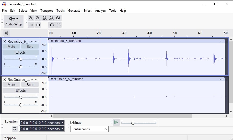Screen dimensions: 233x140
Task: Open the Audio Setup dropdown
Action: tap(14, 21)
